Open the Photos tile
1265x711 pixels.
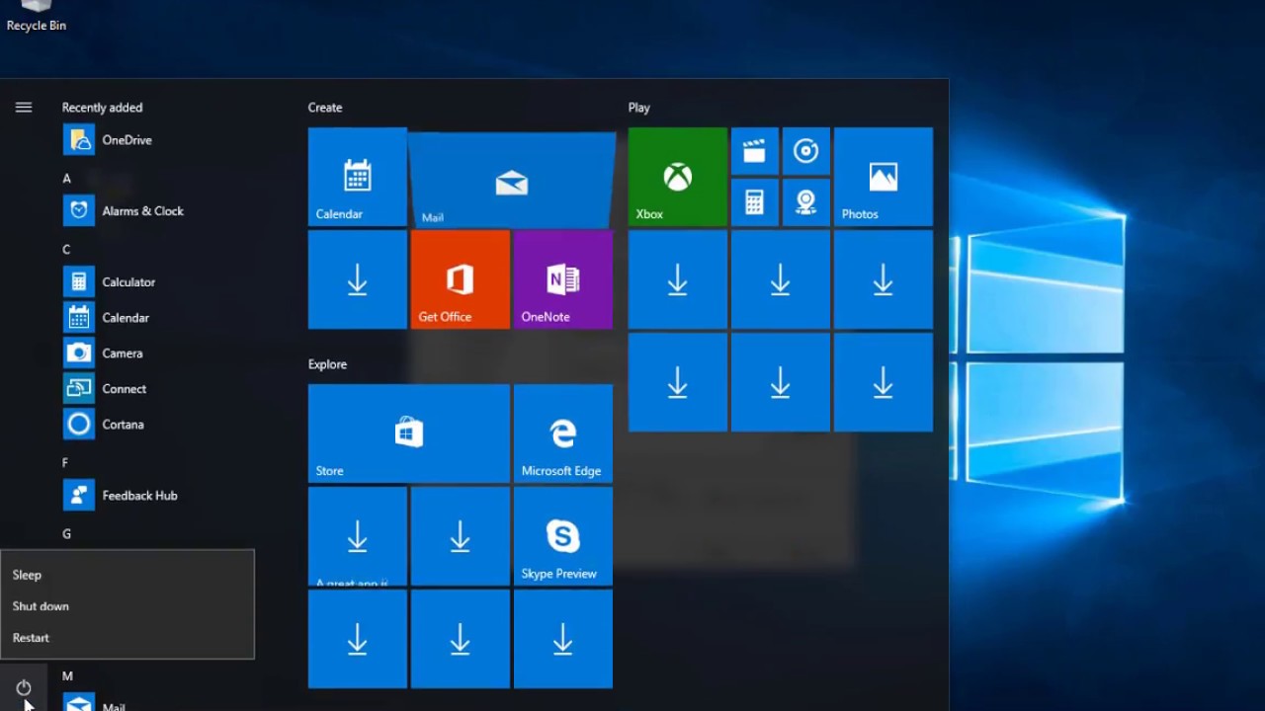pos(884,177)
